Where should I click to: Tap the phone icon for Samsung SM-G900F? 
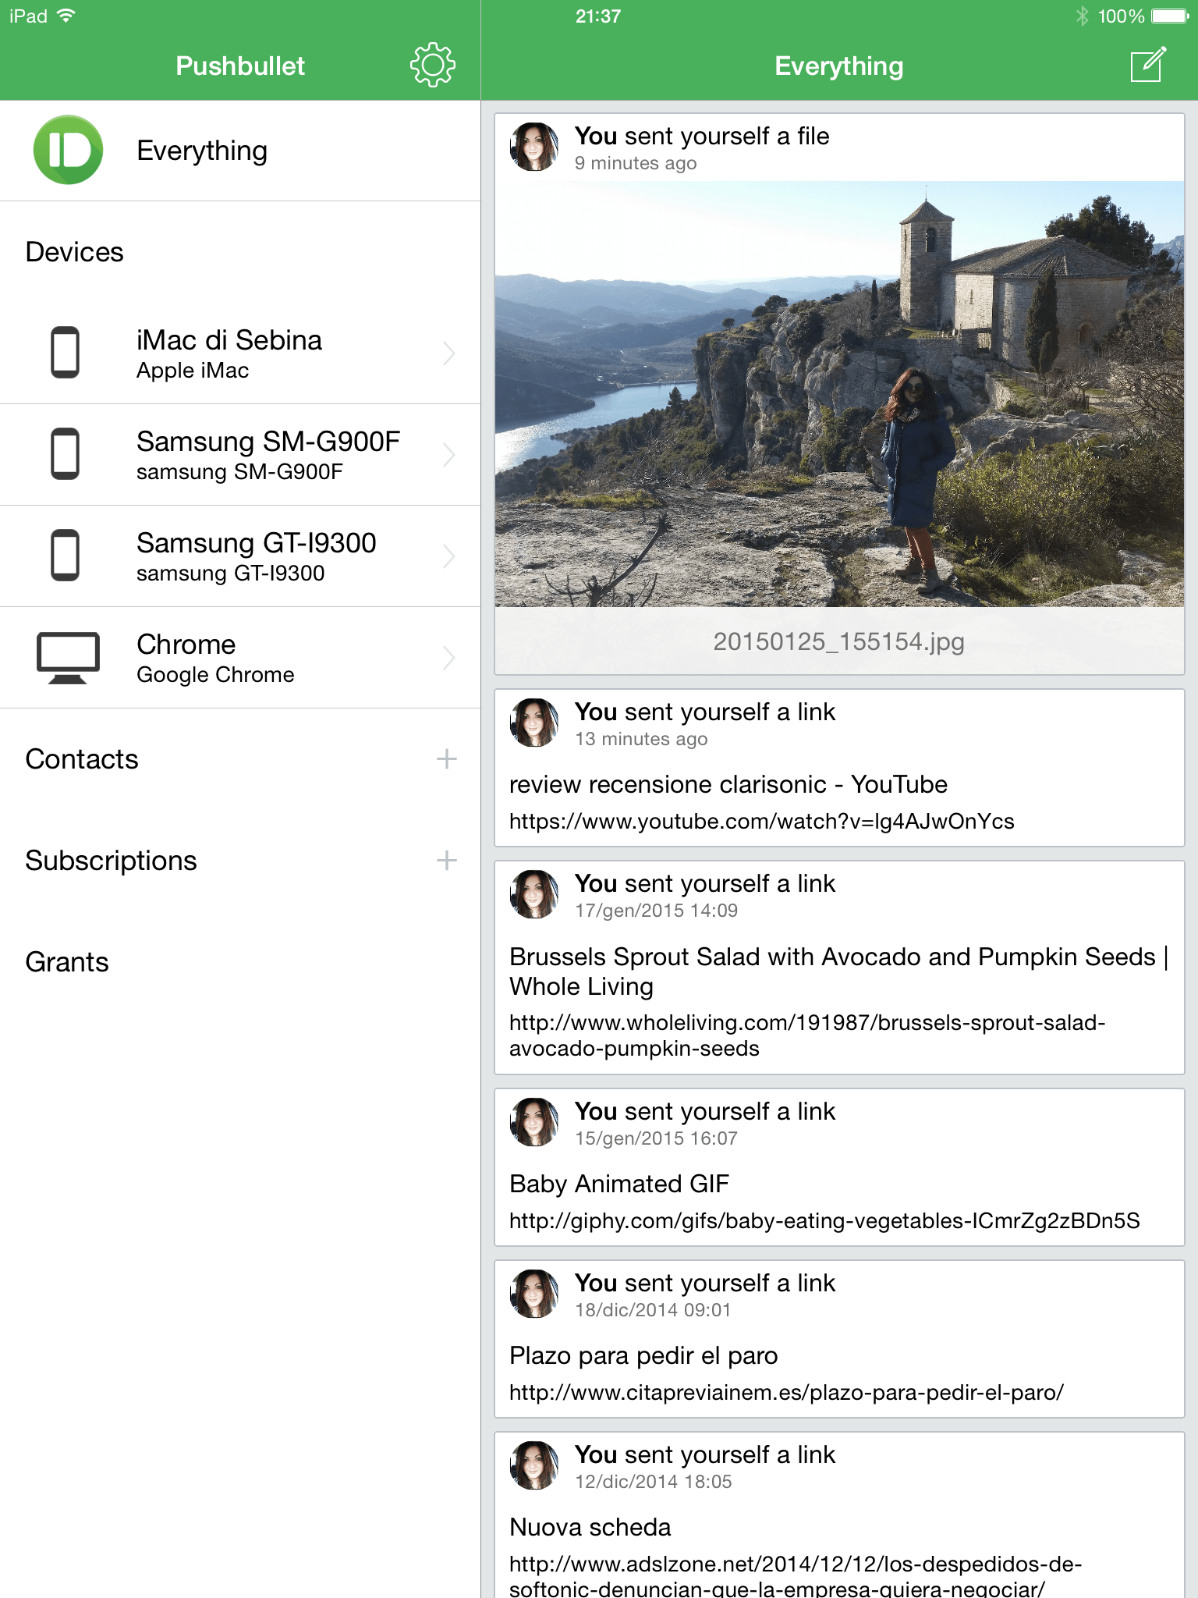click(65, 454)
